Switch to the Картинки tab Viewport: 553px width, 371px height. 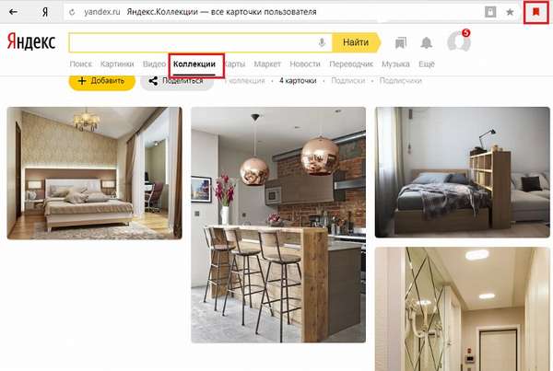[x=117, y=64]
